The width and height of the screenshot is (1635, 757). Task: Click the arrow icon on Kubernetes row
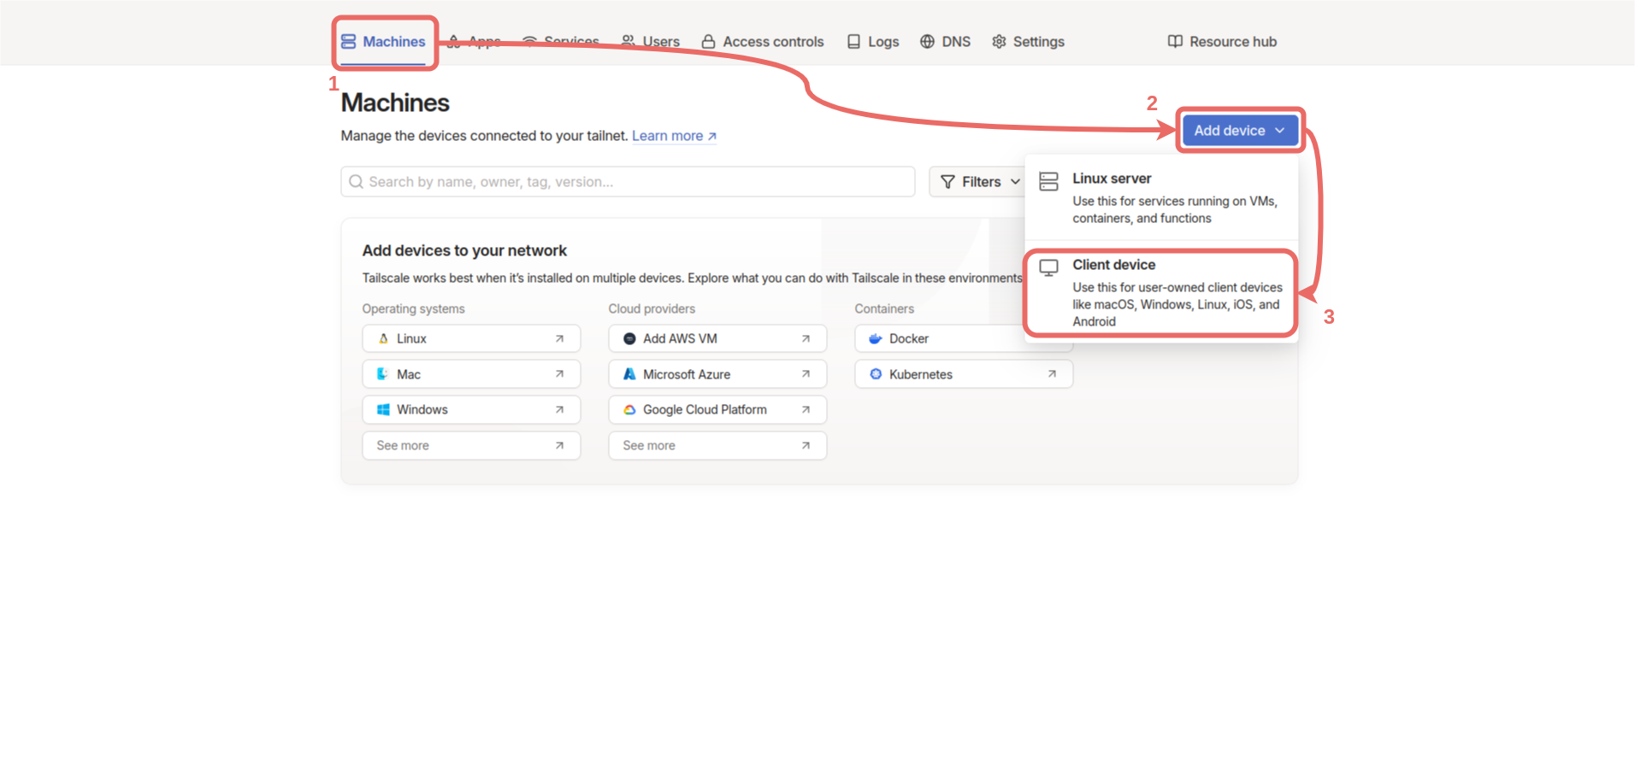1052,374
